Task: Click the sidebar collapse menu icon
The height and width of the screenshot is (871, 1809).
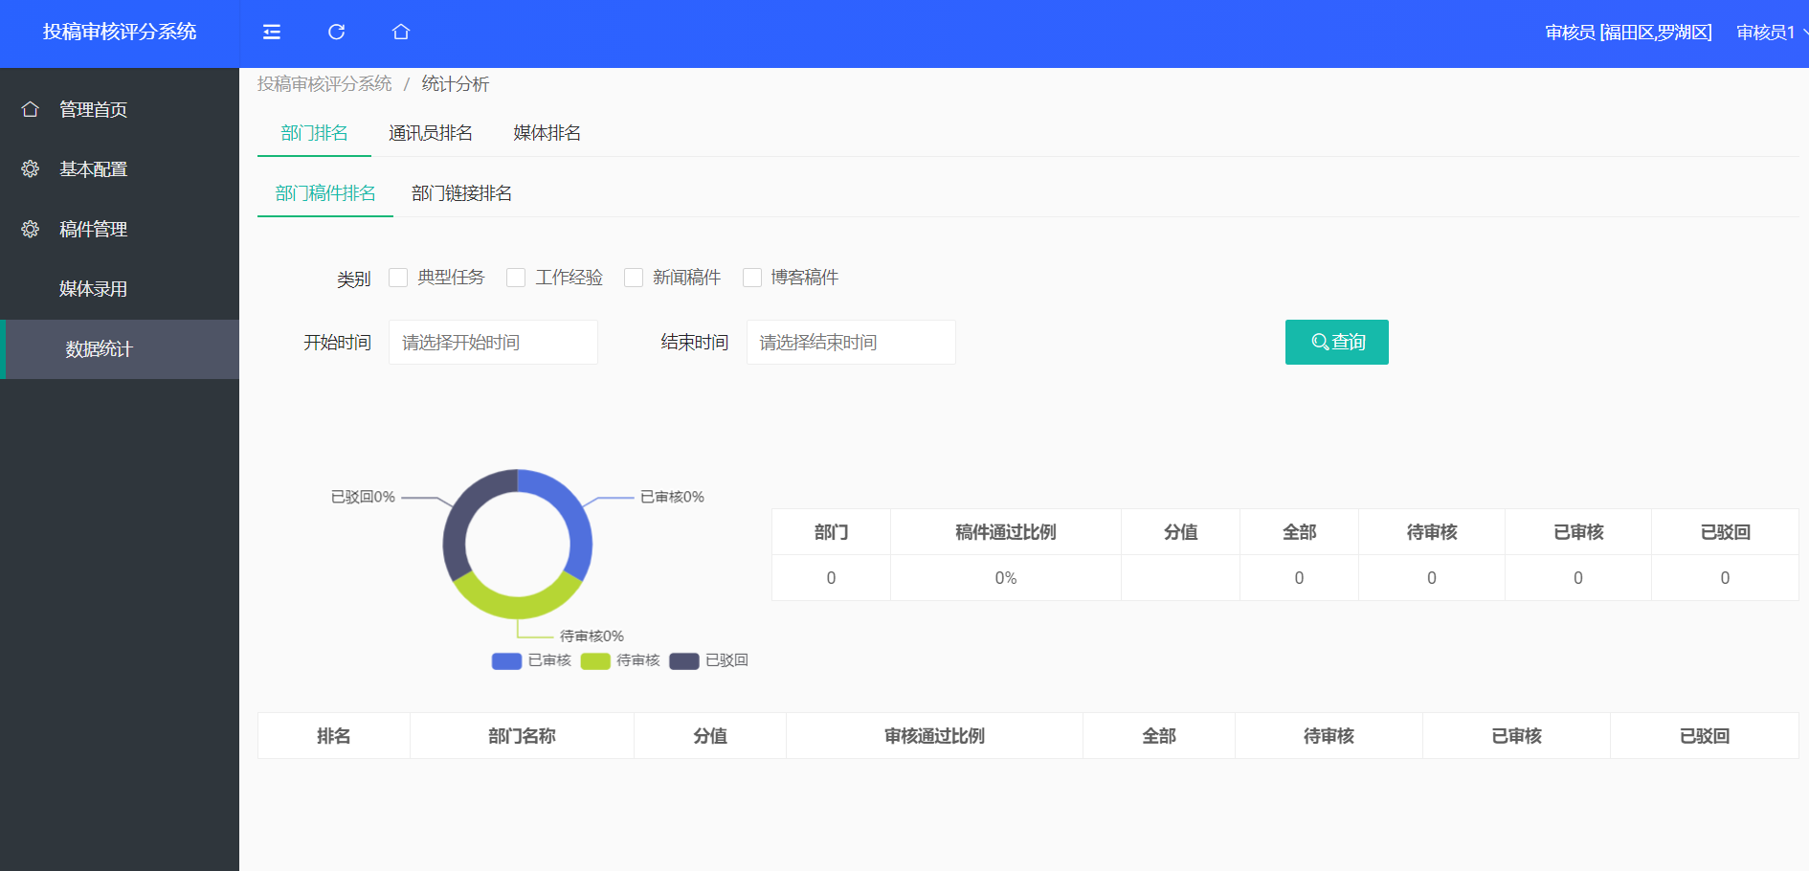Action: pos(272,33)
